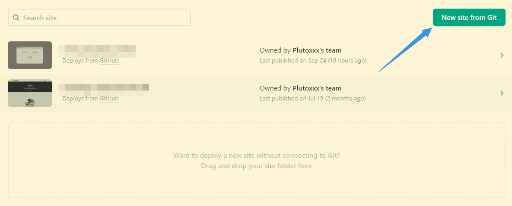The width and height of the screenshot is (512, 206).
Task: Click Drag and drop your site folder text
Action: [x=256, y=166]
